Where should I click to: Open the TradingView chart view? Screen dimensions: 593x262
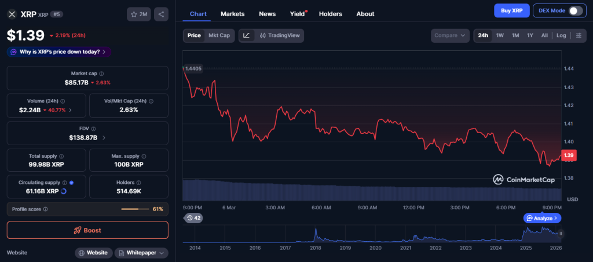click(x=280, y=35)
